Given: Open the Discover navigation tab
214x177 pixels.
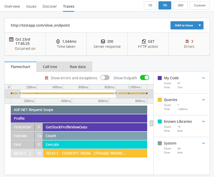Looking at the screenshot, I should (50, 6).
